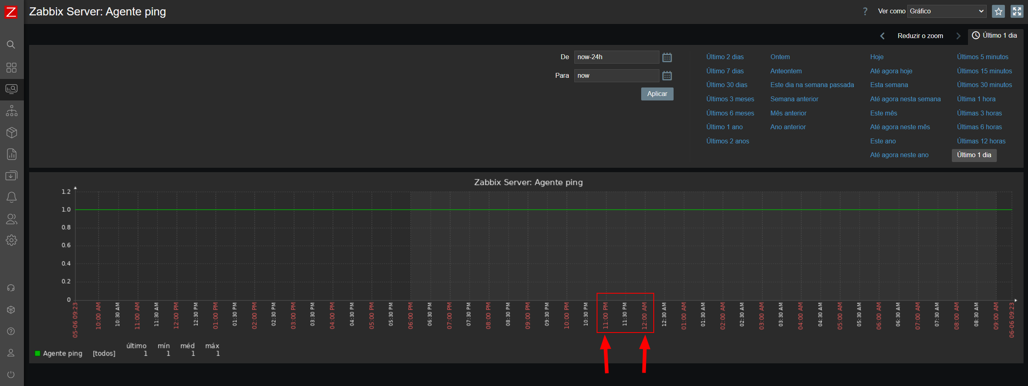Select Último 2 dias range

[725, 57]
